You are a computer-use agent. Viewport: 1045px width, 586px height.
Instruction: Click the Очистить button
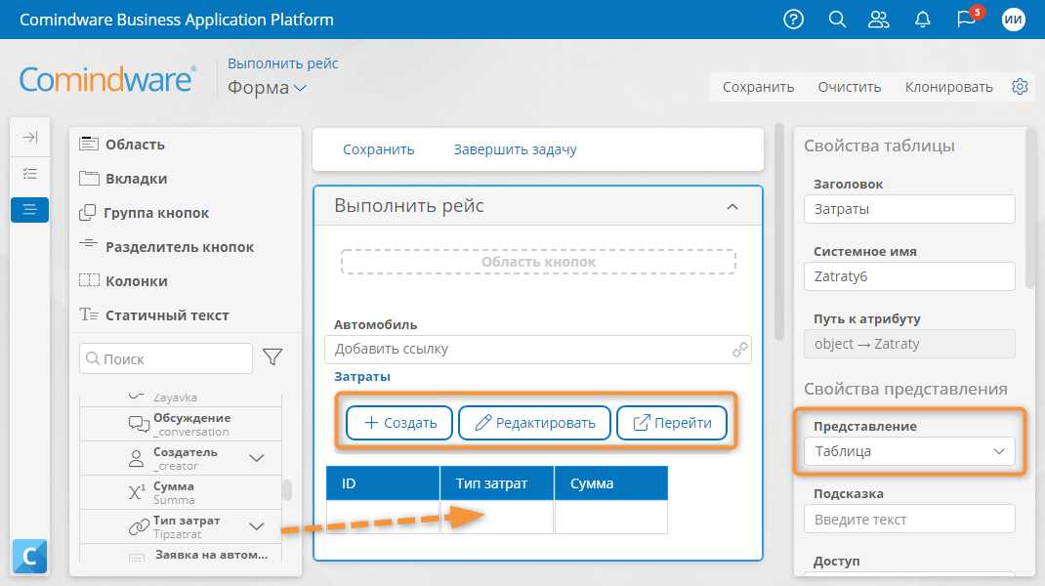849,87
